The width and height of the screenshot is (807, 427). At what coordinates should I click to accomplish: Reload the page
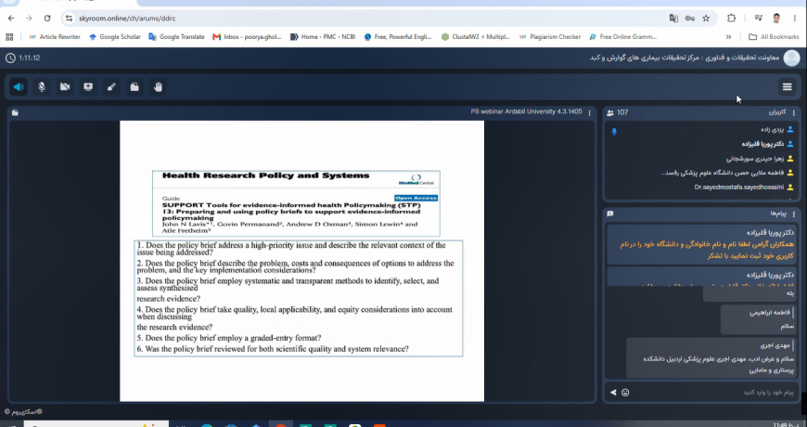tap(47, 18)
